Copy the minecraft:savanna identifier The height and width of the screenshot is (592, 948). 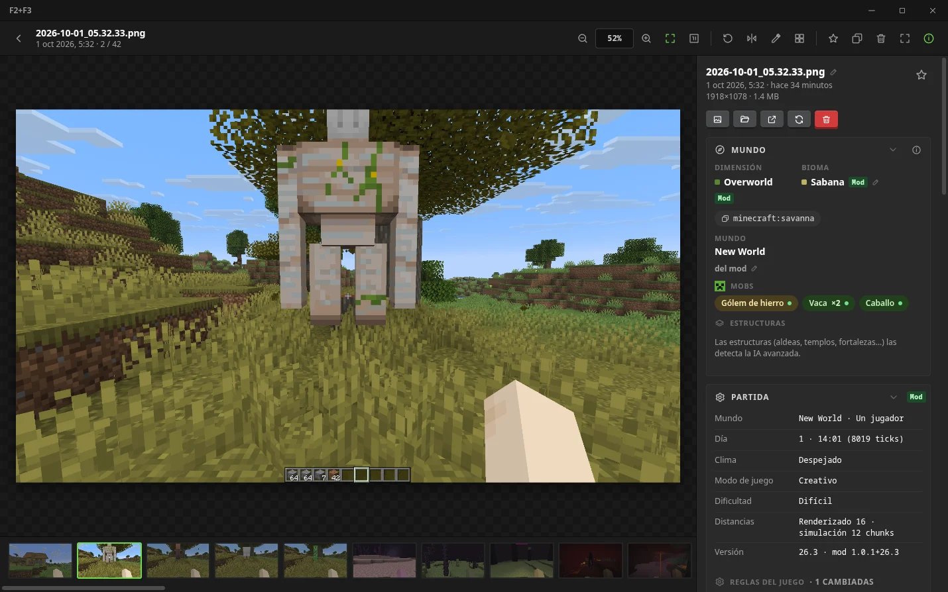pos(768,218)
